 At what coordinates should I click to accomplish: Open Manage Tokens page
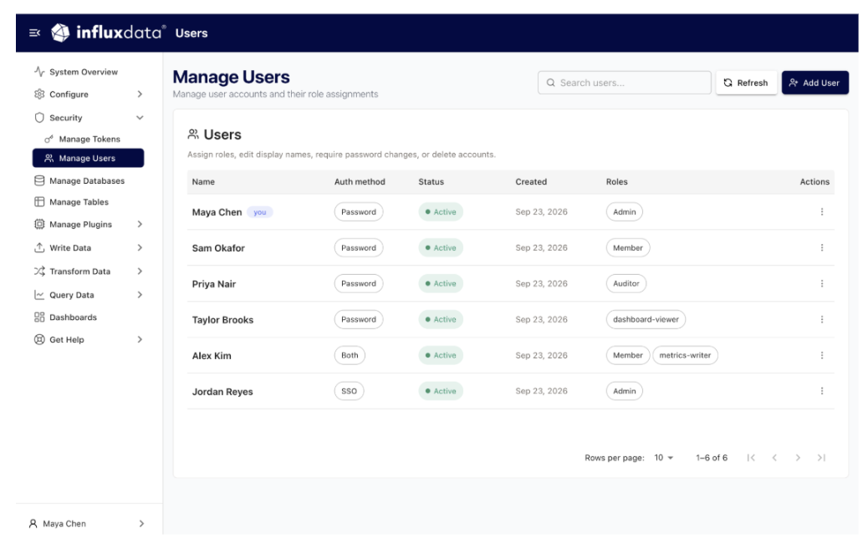tap(88, 139)
